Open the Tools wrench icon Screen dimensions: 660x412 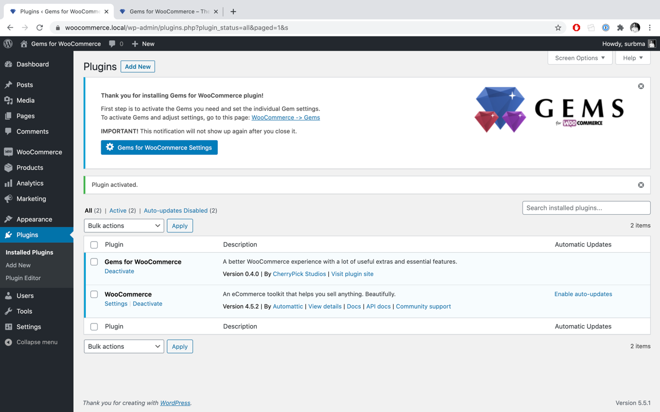point(10,311)
